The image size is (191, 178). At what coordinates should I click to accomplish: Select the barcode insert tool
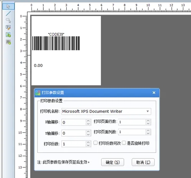click(x=8, y=42)
